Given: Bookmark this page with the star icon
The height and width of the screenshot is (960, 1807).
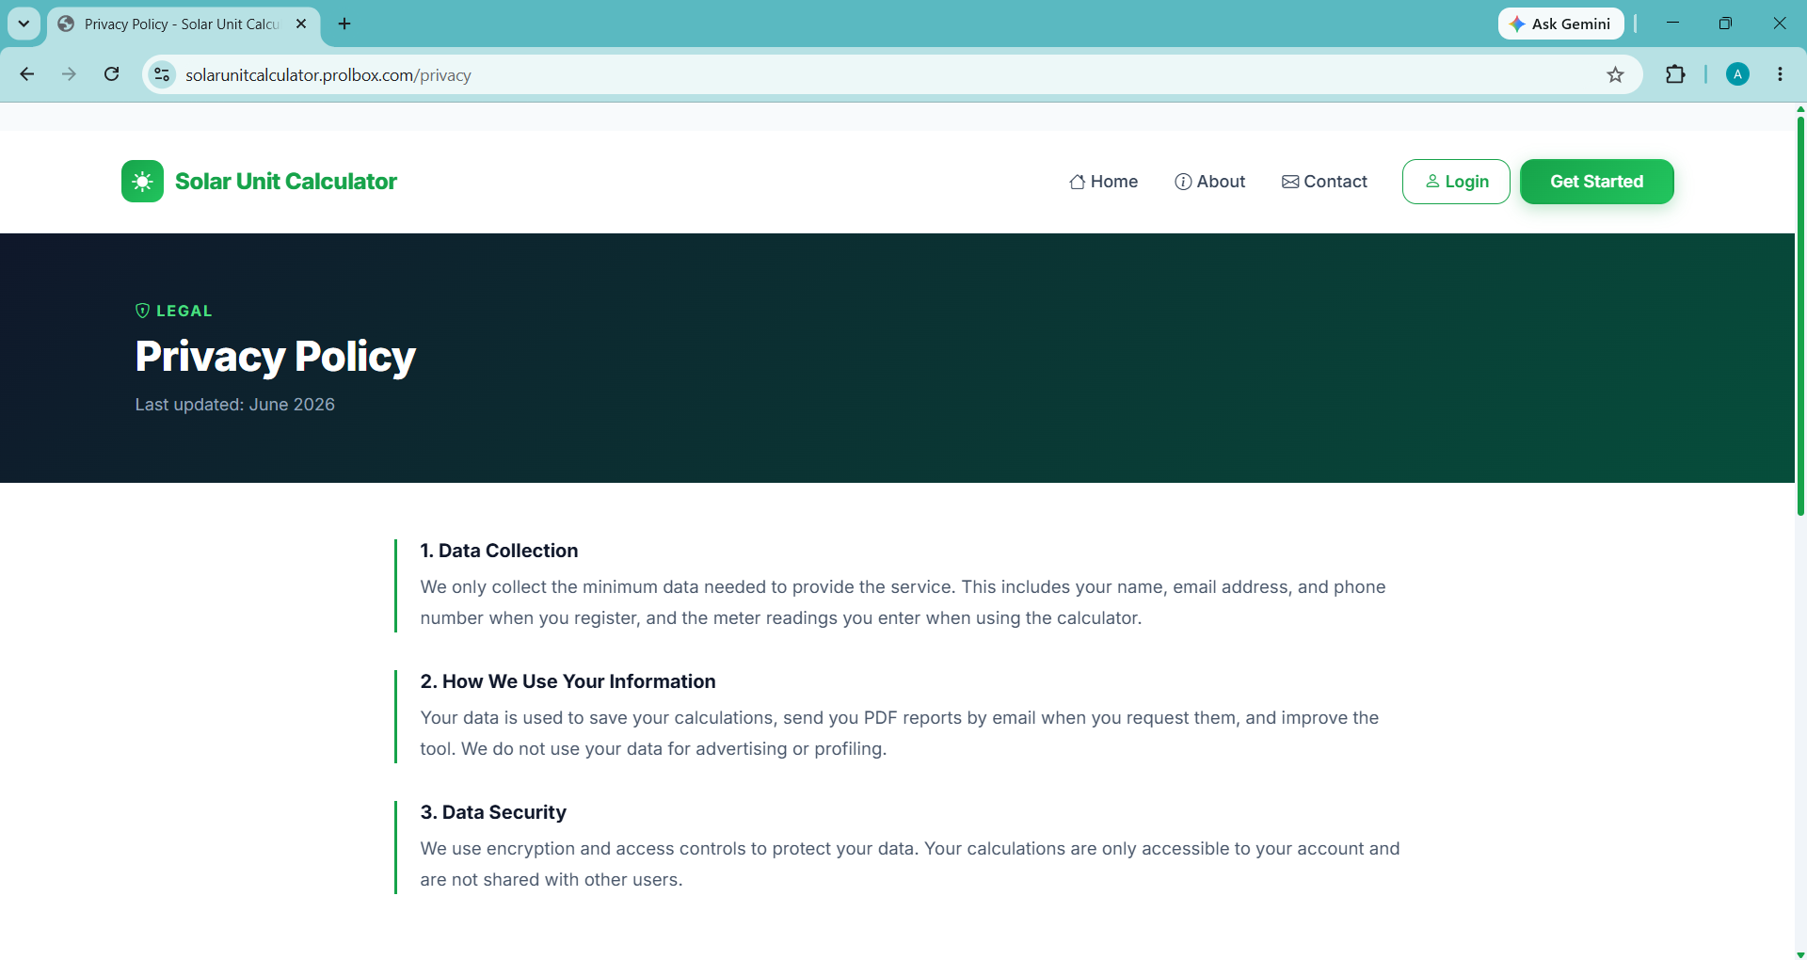Looking at the screenshot, I should pos(1615,74).
